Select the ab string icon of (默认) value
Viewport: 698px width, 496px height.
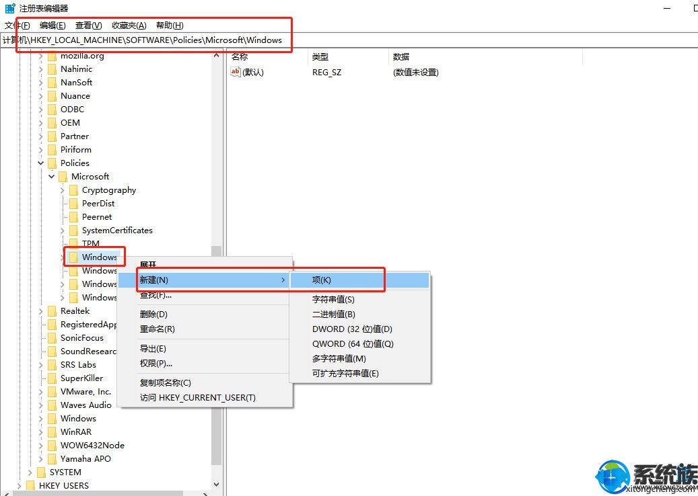point(236,71)
